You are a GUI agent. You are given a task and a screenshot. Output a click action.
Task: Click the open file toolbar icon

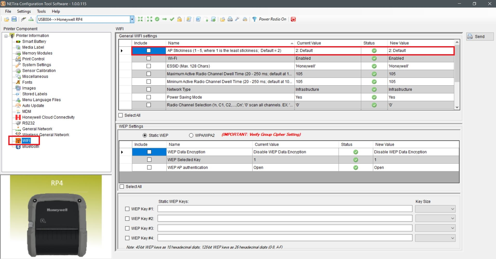(x=6, y=19)
